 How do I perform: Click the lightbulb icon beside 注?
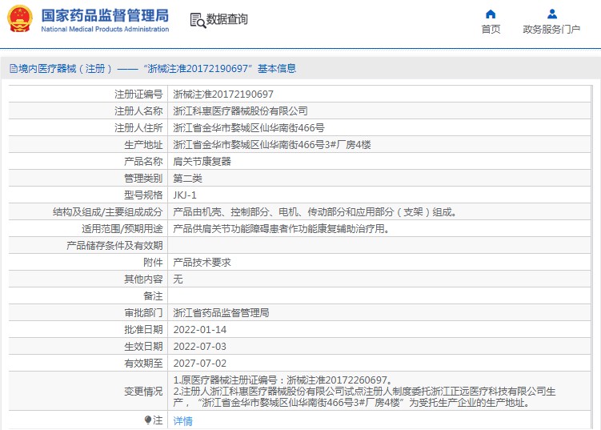148,420
